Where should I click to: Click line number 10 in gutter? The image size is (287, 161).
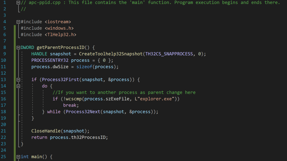click(4, 60)
